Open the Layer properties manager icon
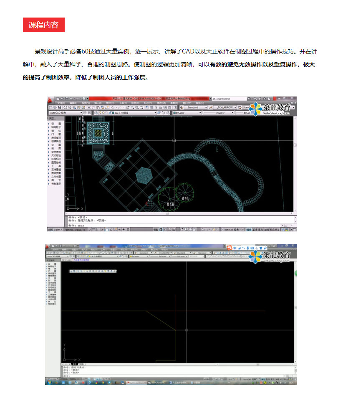The image size is (338, 396). (x=96, y=113)
